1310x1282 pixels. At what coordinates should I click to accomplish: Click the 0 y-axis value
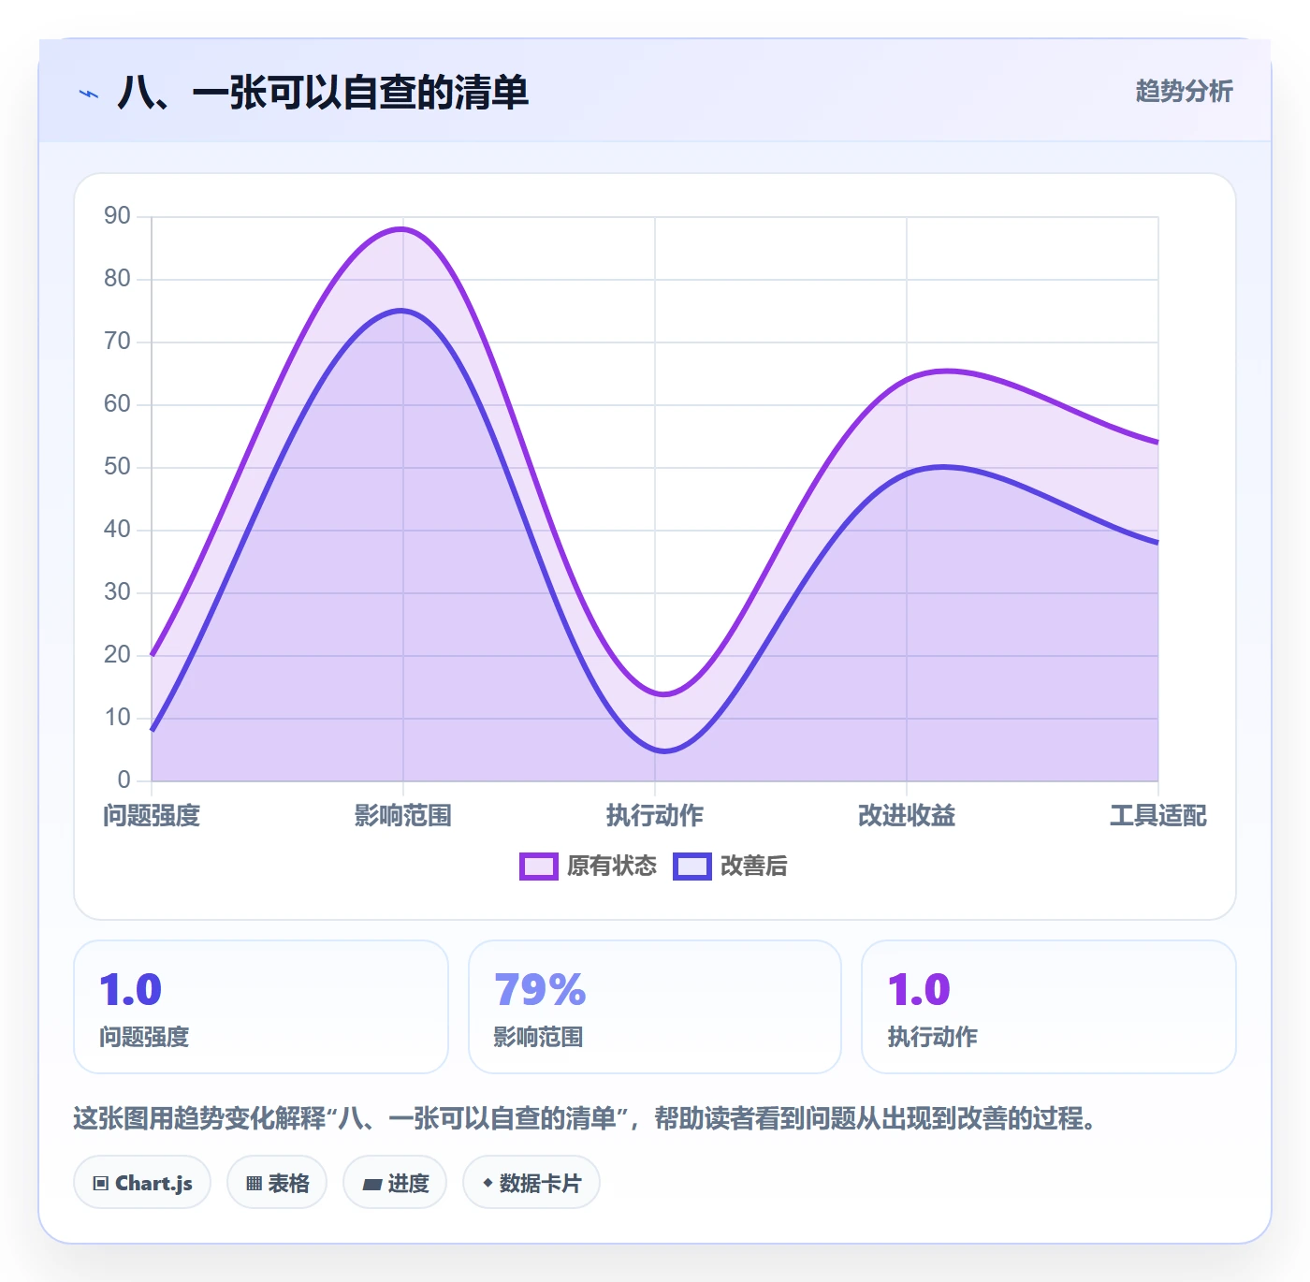tap(124, 780)
